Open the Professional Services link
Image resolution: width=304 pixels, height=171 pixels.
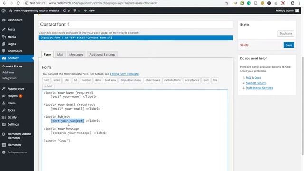(x=259, y=88)
